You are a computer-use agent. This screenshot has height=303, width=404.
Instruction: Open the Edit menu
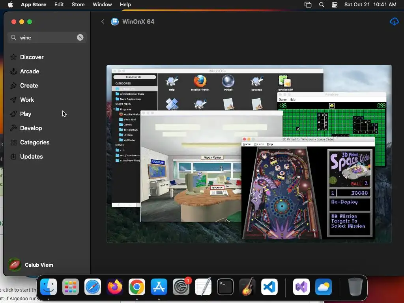click(x=59, y=4)
